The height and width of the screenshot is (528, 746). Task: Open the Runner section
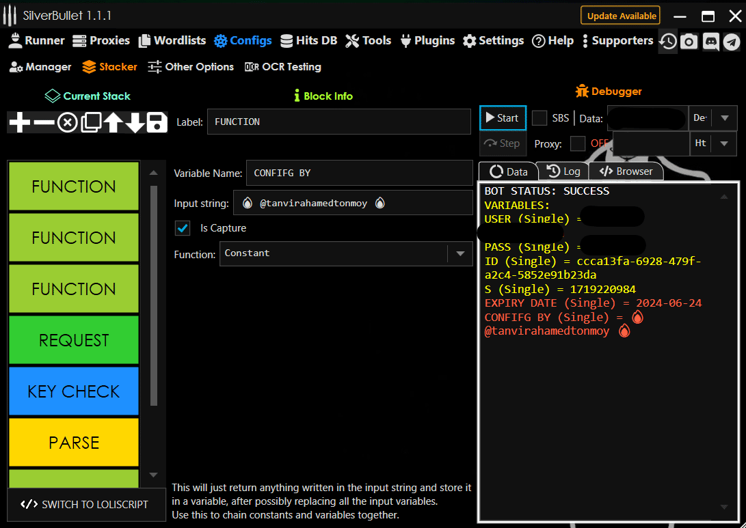pos(36,41)
